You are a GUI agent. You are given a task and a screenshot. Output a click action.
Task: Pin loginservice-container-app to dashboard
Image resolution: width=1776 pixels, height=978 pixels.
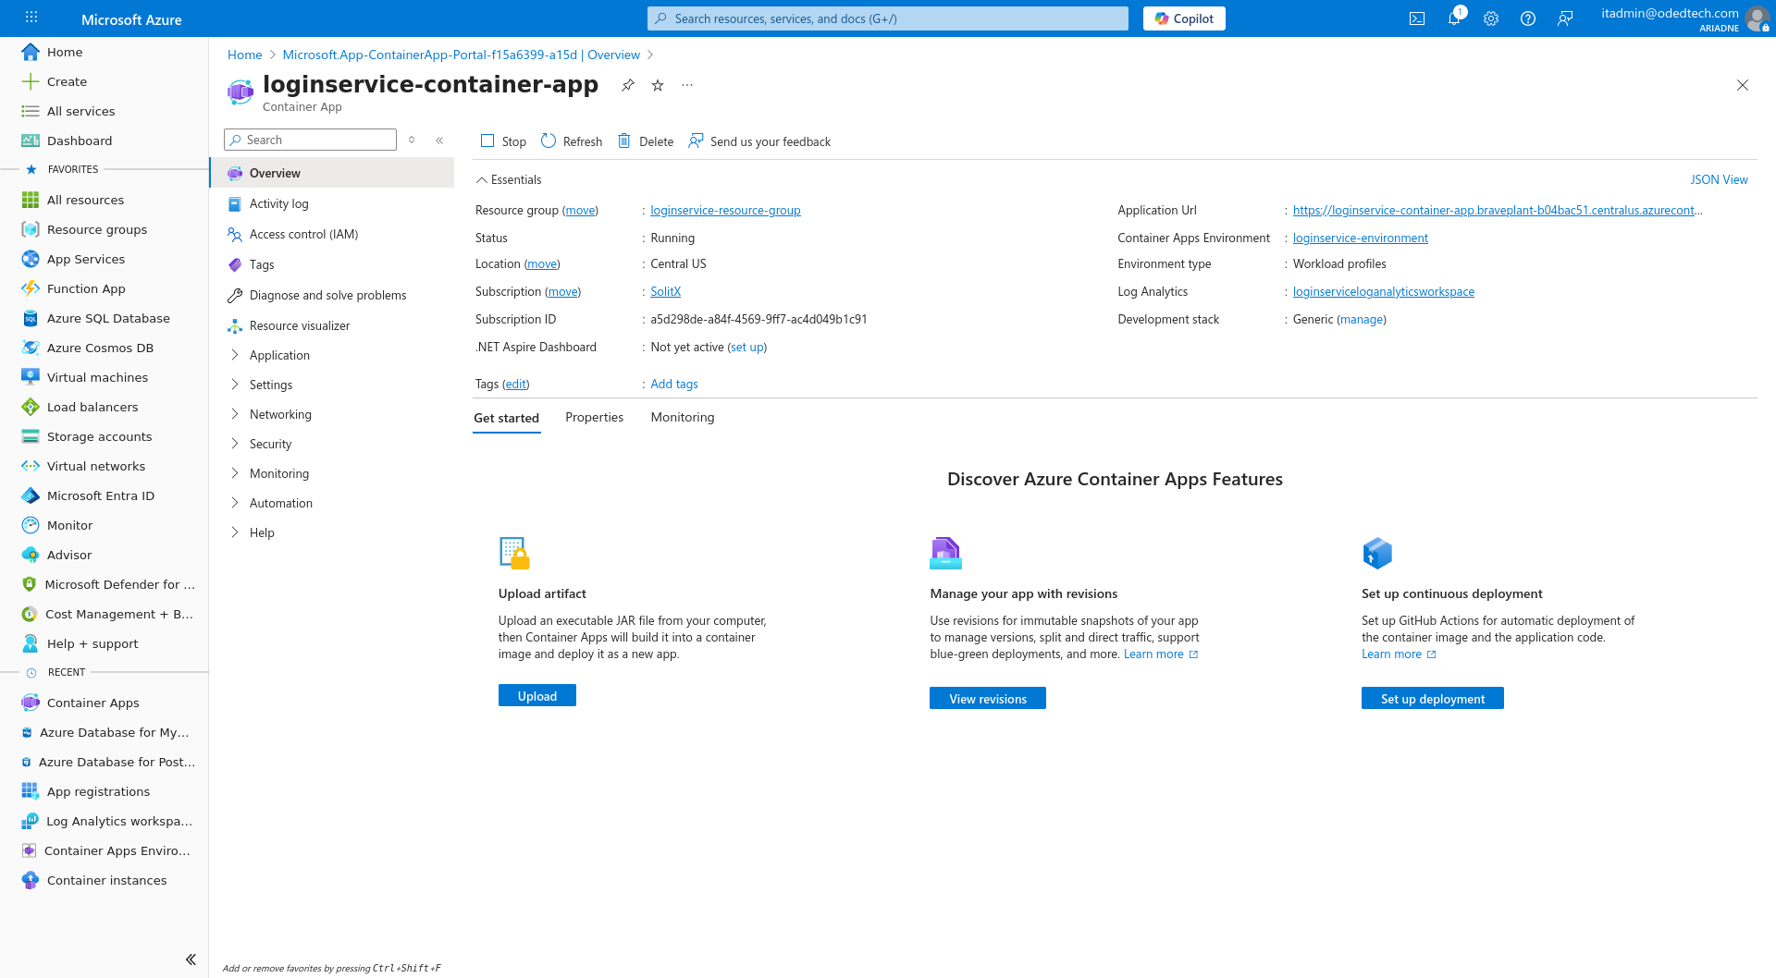(628, 85)
